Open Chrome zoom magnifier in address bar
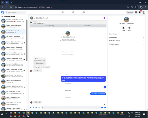 point(128,7)
